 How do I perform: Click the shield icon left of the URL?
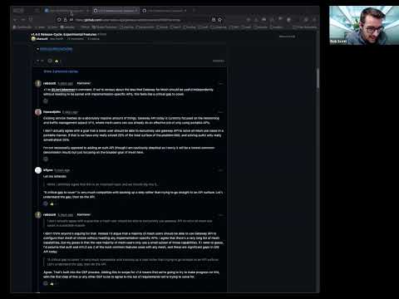[x=59, y=20]
